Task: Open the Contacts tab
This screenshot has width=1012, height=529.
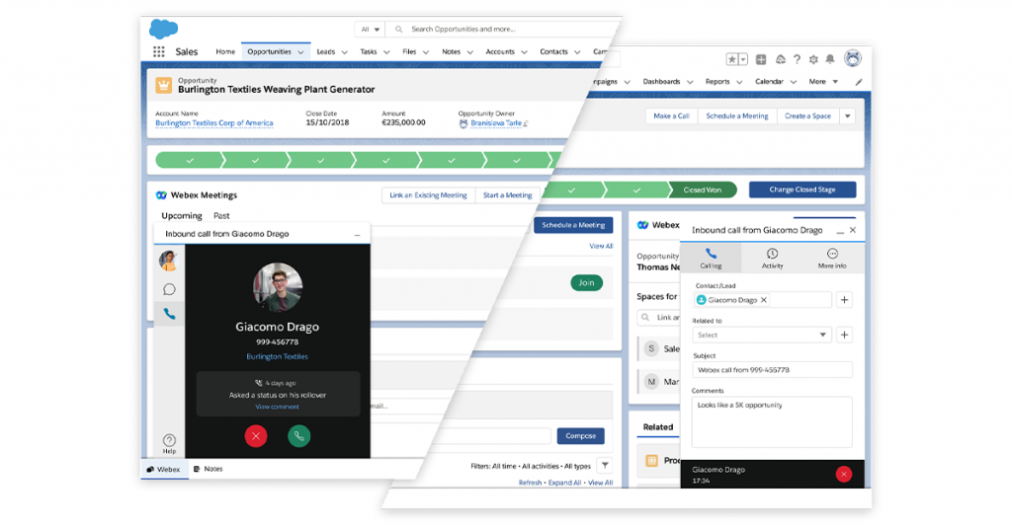Action: [553, 51]
